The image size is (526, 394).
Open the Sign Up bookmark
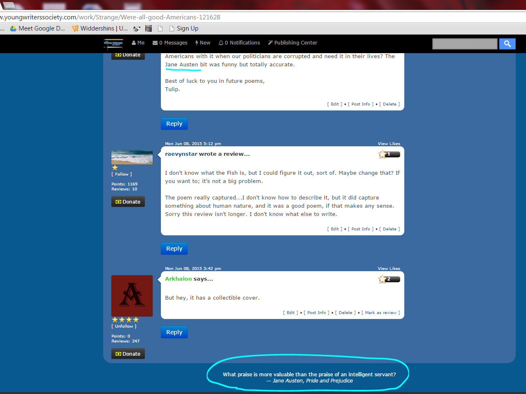[x=184, y=28]
